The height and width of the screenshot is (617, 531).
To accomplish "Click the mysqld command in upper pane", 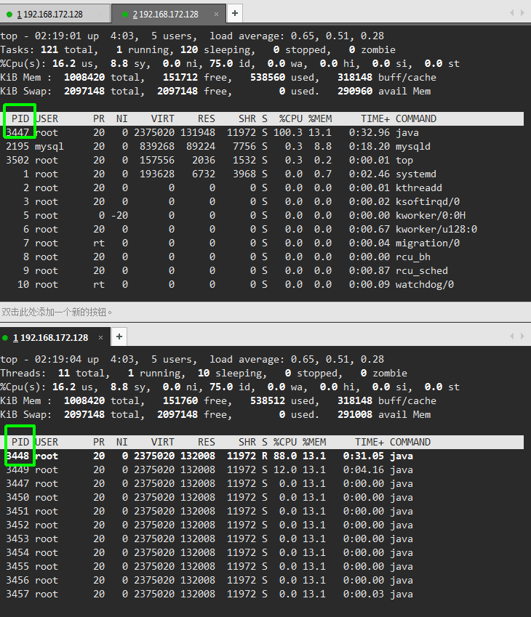I will pos(413,146).
